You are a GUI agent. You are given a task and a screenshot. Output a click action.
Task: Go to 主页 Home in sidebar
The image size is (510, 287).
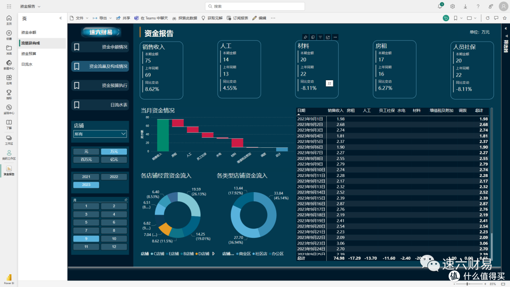point(9,20)
